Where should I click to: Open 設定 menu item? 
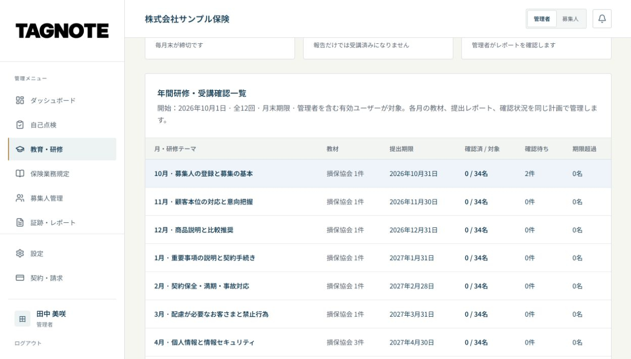[62, 254]
